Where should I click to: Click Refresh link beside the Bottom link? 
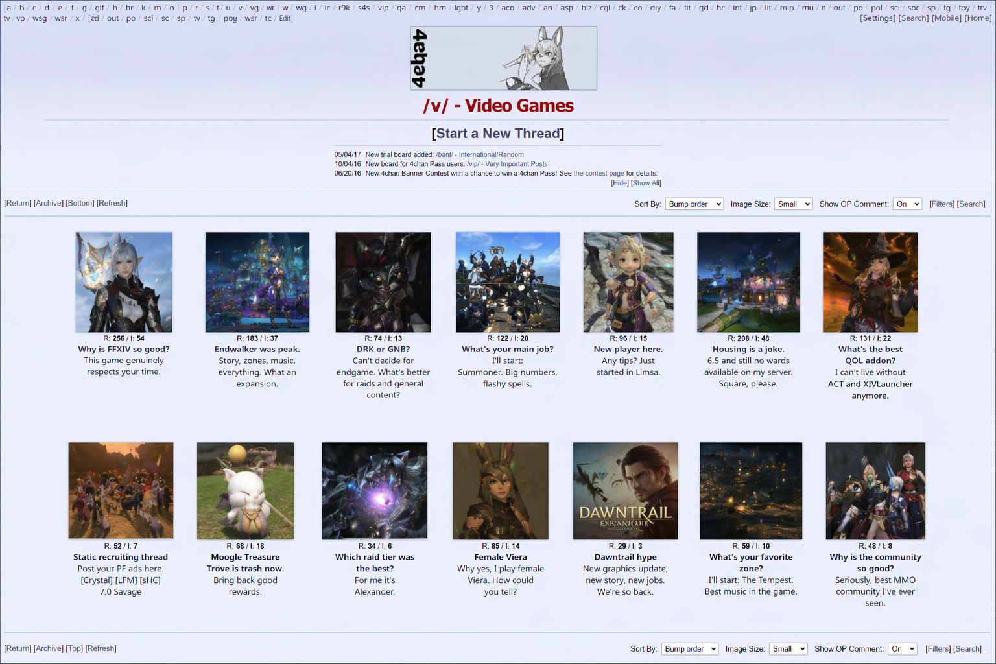click(112, 203)
